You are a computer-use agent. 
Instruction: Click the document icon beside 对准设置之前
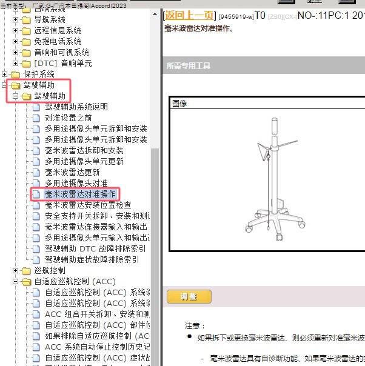(x=36, y=118)
